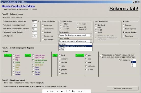The width and height of the screenshot is (141, 93).
Task: Collapse the Vocea folosita dropdown arrow
Action: (91, 41)
